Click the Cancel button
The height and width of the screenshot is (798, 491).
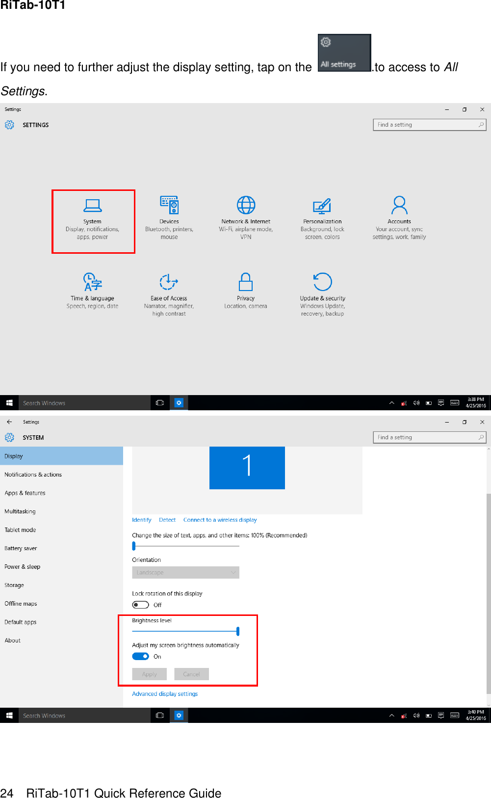click(191, 674)
